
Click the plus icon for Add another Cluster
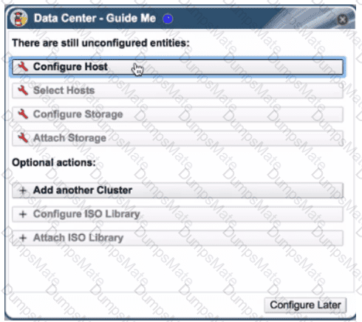[23, 191]
